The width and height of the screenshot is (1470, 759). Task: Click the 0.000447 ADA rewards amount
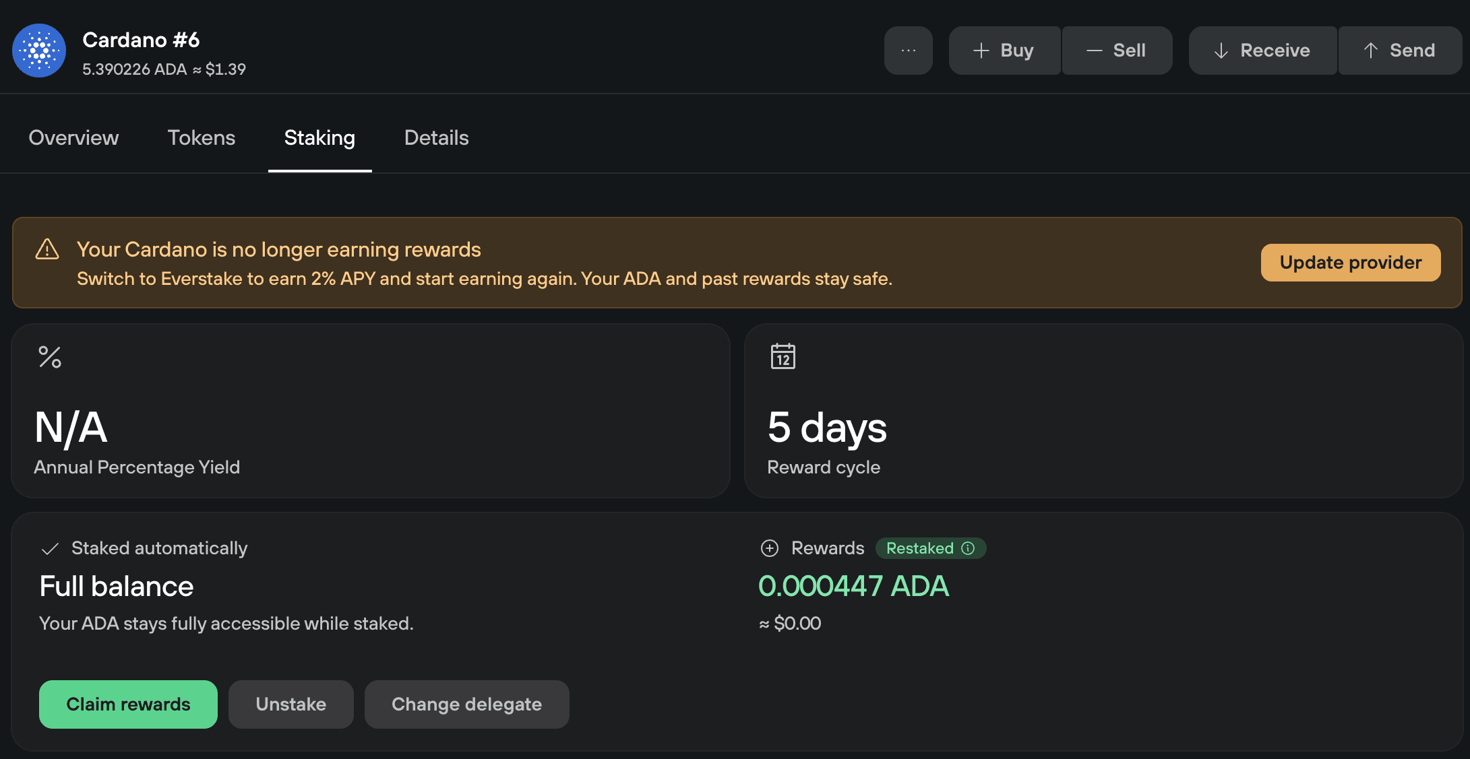[x=853, y=586]
